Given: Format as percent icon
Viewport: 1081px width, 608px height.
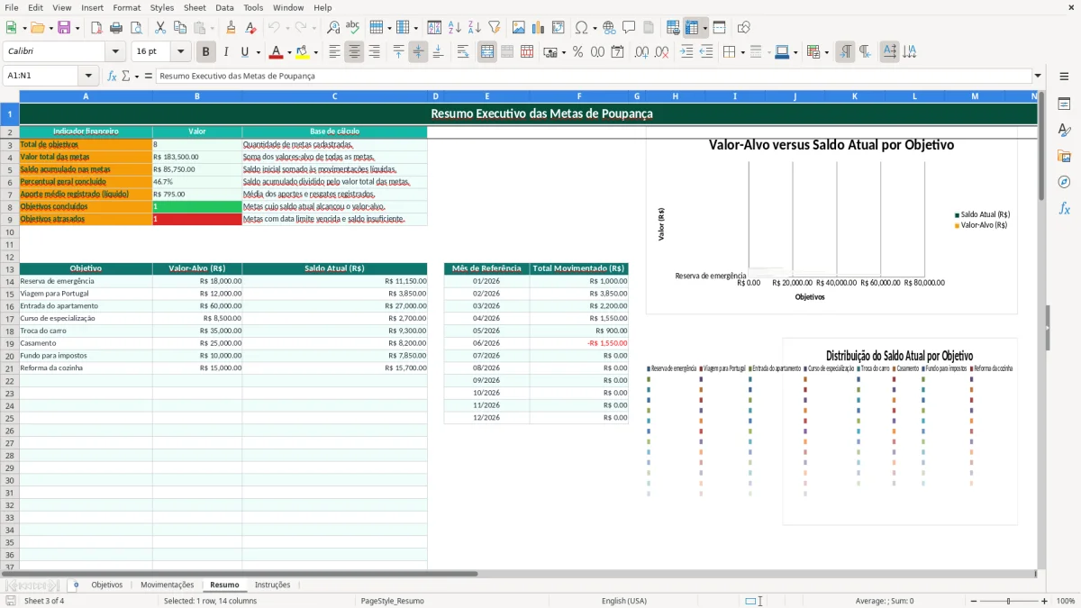Looking at the screenshot, I should pyautogui.click(x=578, y=52).
